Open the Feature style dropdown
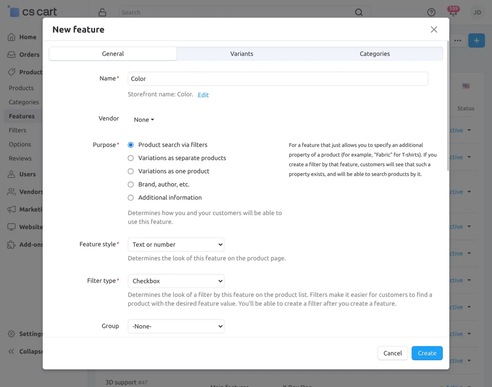 point(176,245)
